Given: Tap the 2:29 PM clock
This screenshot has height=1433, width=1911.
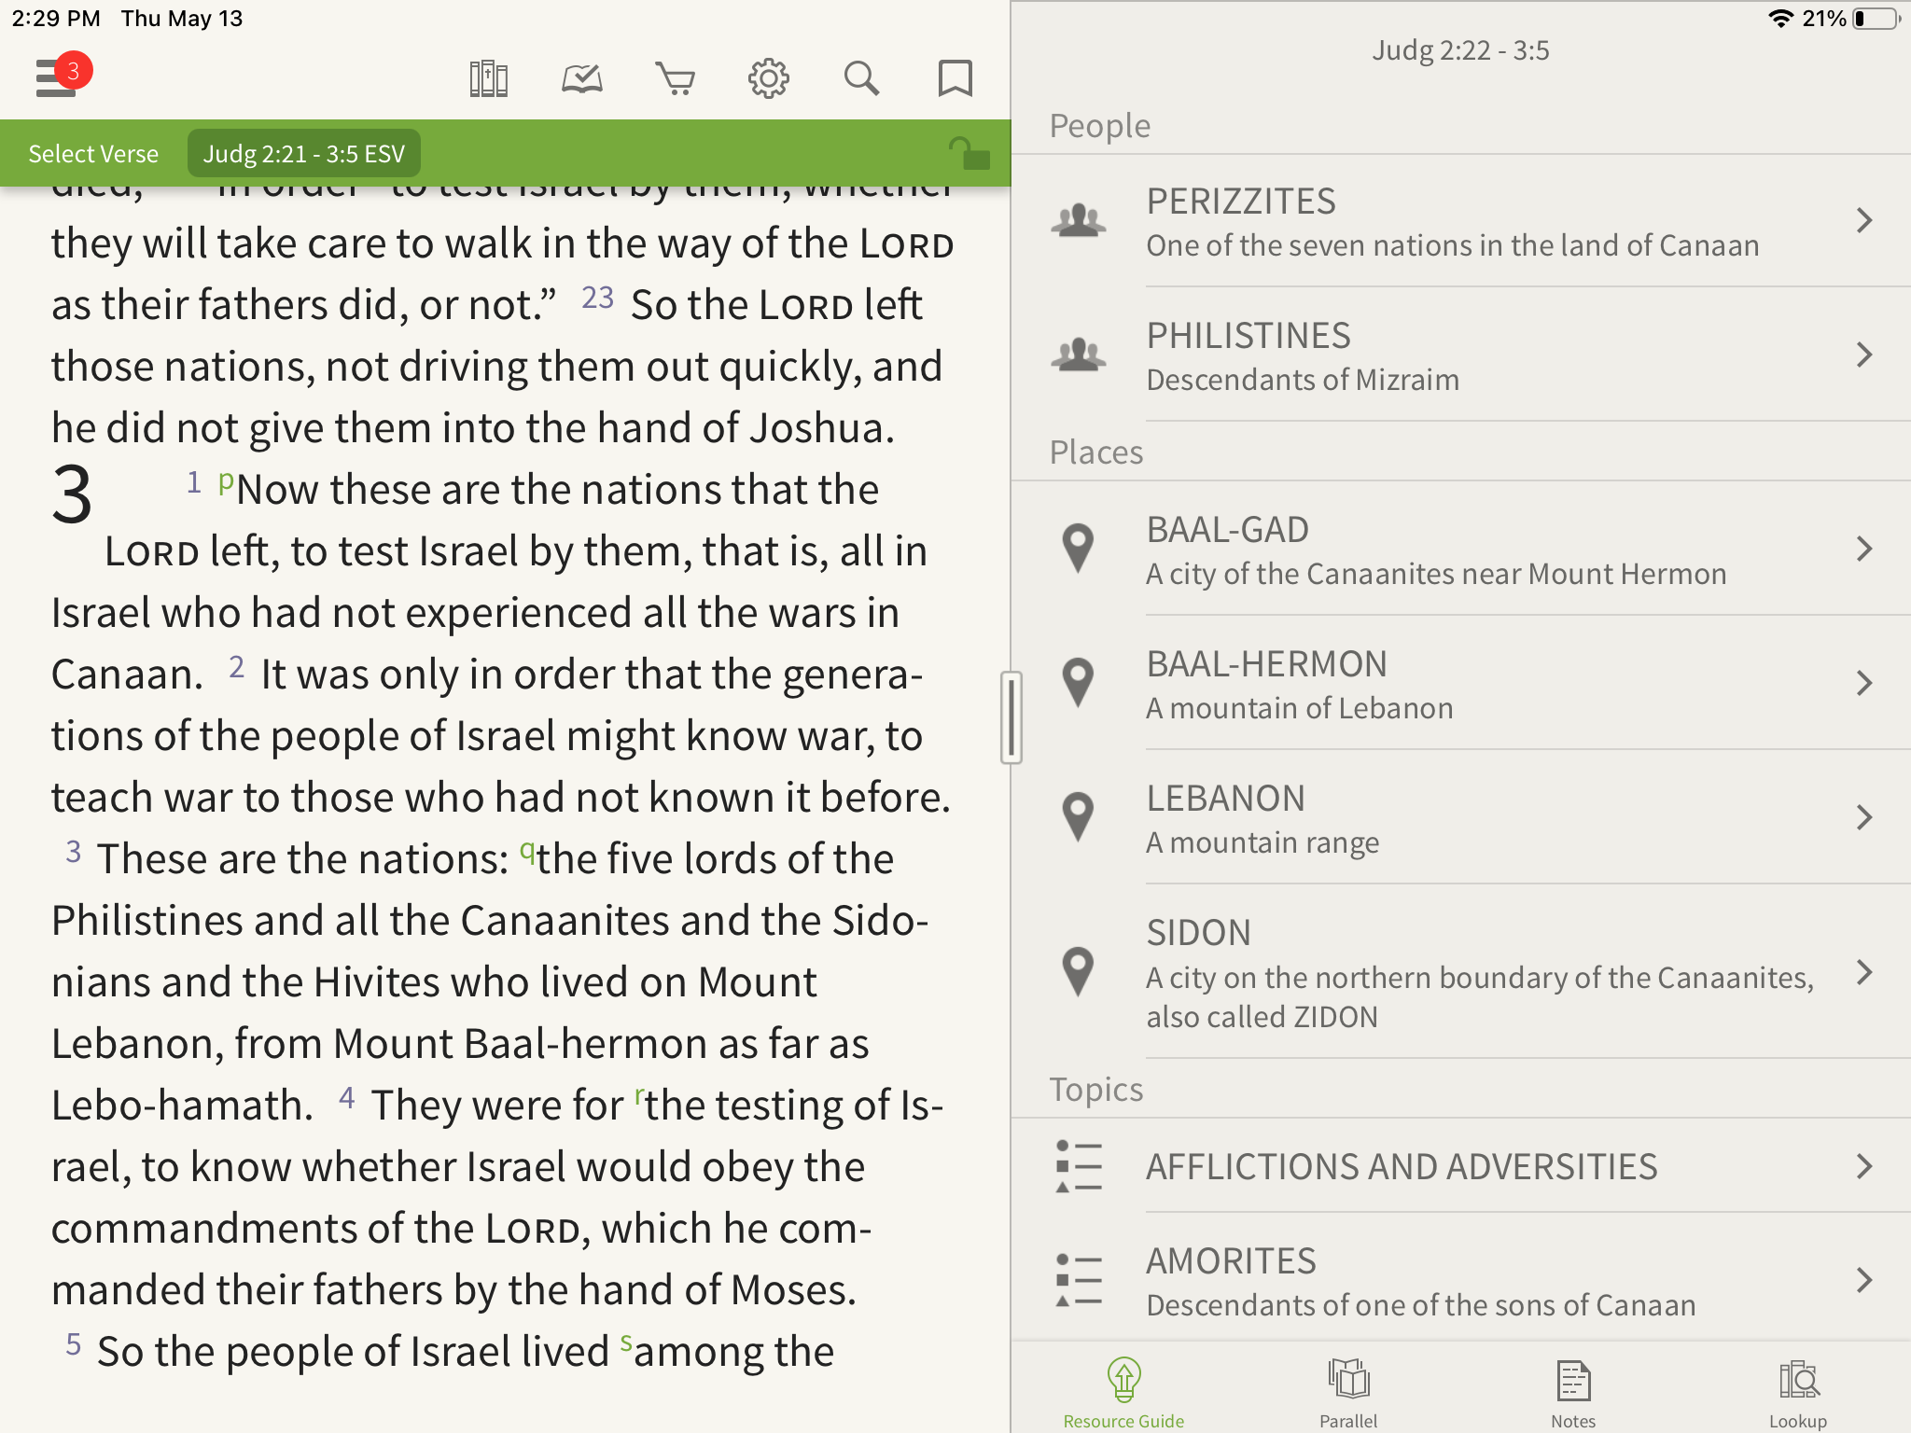Looking at the screenshot, I should pyautogui.click(x=56, y=19).
